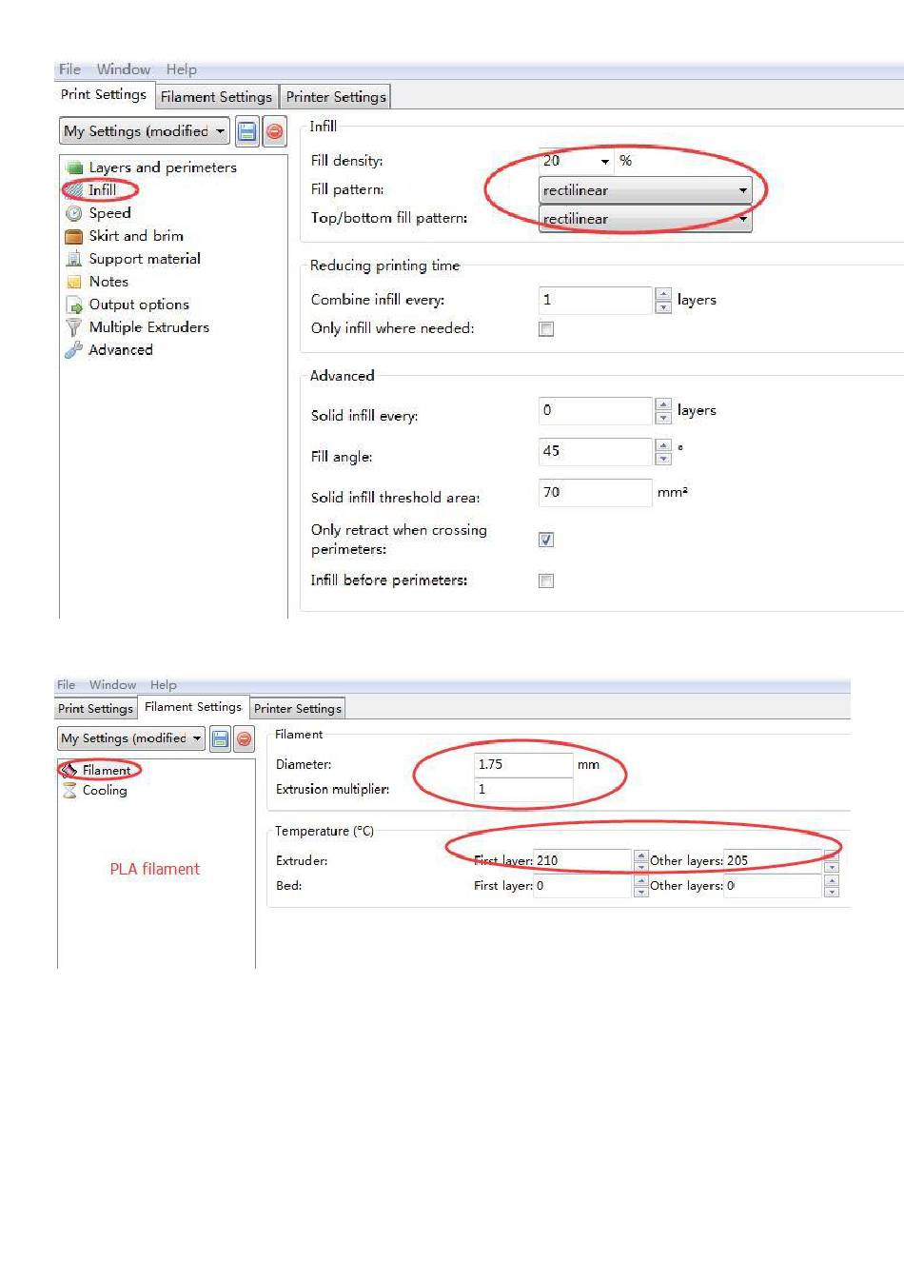Click the save preset disk icon in Print Settings
Viewport: 904px width, 1278px height.
tap(247, 132)
